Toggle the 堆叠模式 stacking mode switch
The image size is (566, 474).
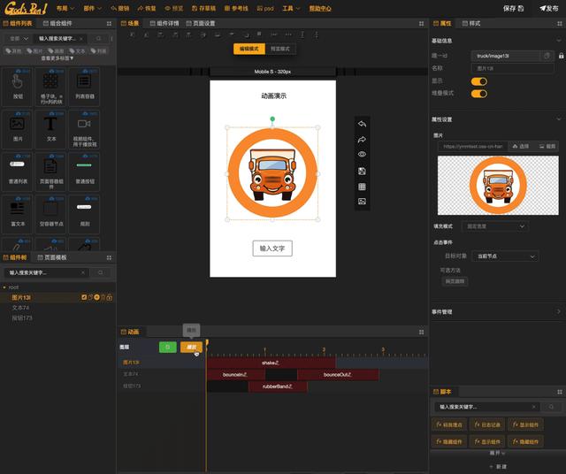pos(479,94)
